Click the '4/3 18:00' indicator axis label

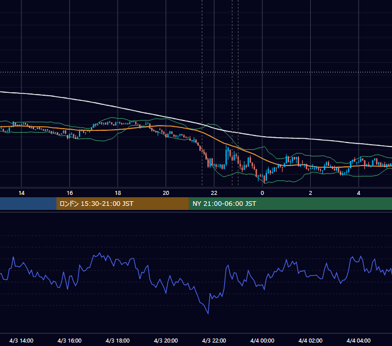(118, 340)
